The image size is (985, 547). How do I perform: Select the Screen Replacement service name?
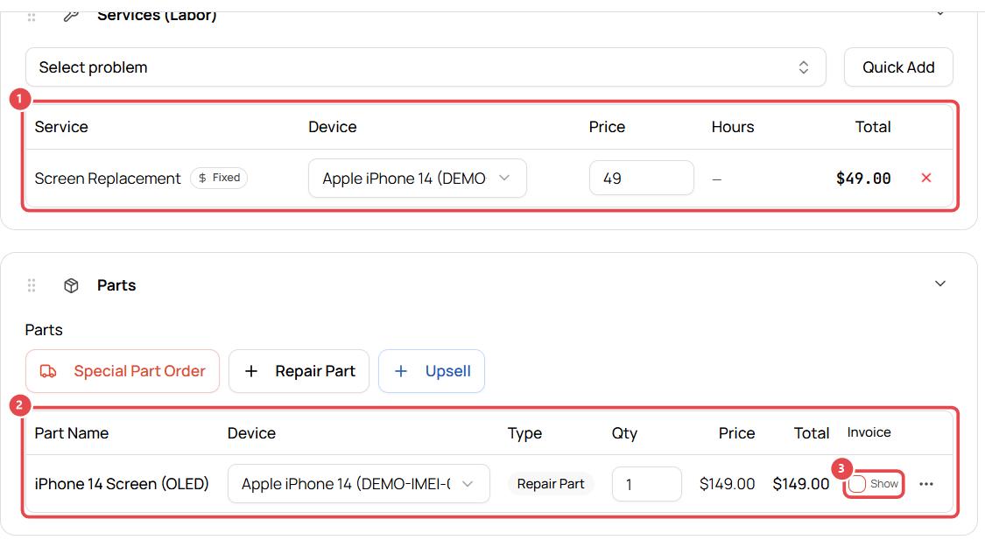108,179
